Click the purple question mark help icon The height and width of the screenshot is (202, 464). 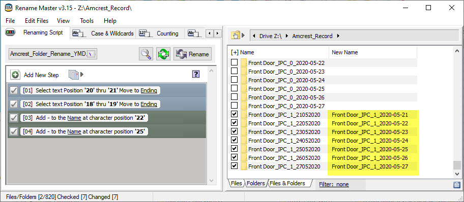point(195,74)
